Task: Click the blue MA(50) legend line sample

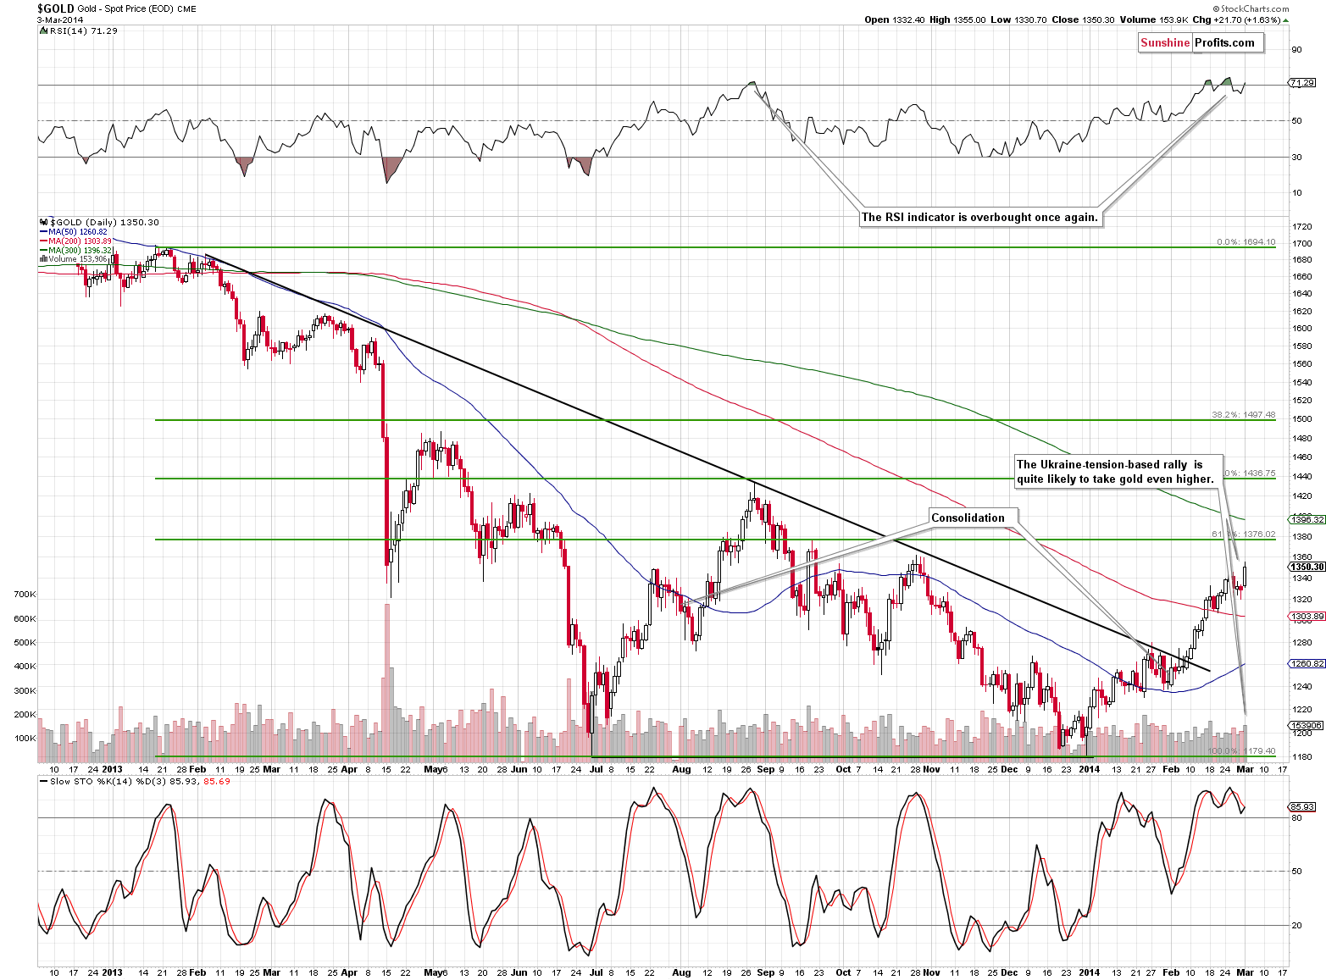Action: (x=44, y=232)
